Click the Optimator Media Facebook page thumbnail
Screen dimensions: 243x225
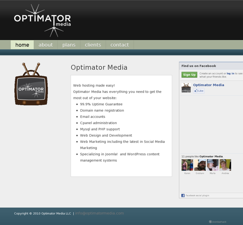tap(186, 88)
